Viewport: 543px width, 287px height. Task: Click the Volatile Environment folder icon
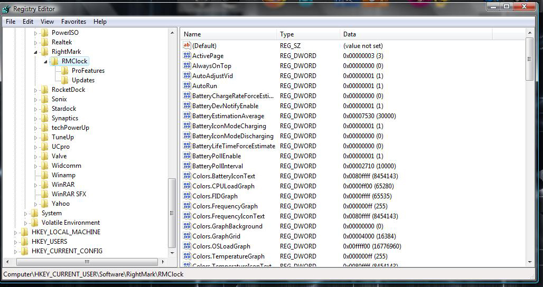click(35, 222)
